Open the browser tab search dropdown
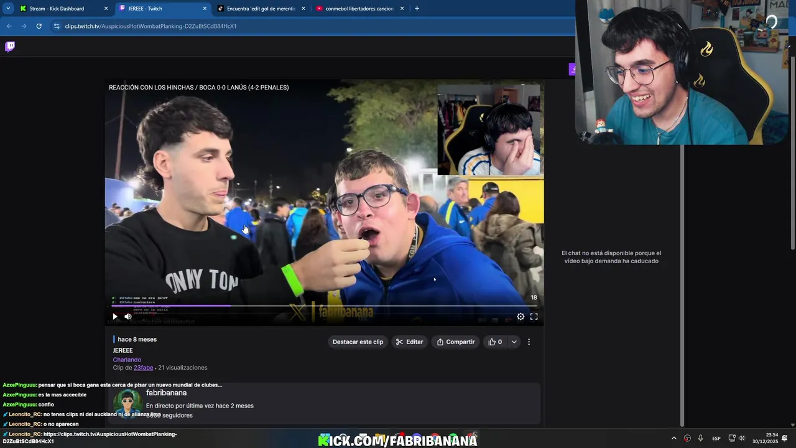 point(8,9)
